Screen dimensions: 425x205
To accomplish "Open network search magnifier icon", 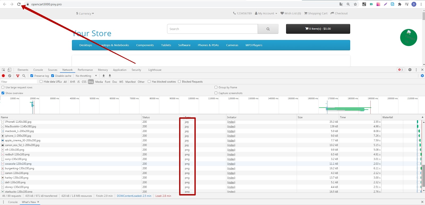I will pyautogui.click(x=24, y=76).
